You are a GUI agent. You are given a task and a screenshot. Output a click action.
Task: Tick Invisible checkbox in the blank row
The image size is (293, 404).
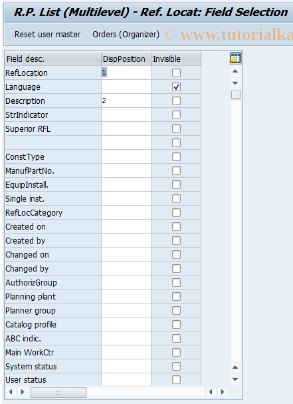[176, 142]
